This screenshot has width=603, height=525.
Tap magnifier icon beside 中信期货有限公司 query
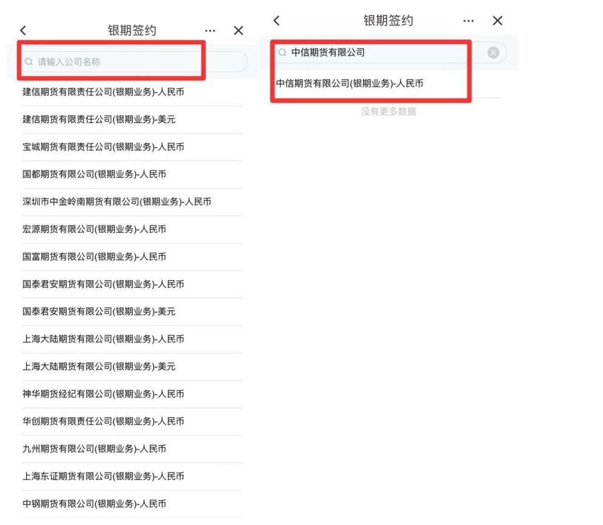[282, 52]
